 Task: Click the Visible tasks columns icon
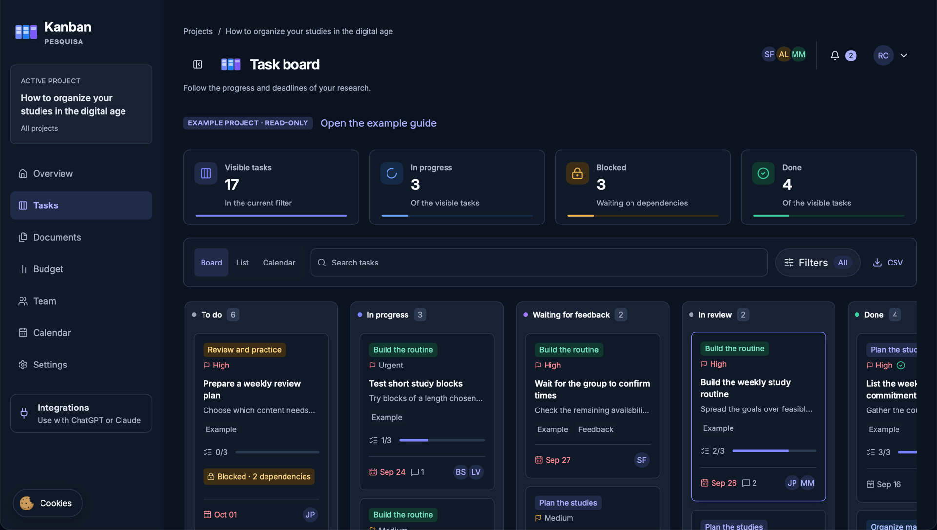pyautogui.click(x=206, y=173)
